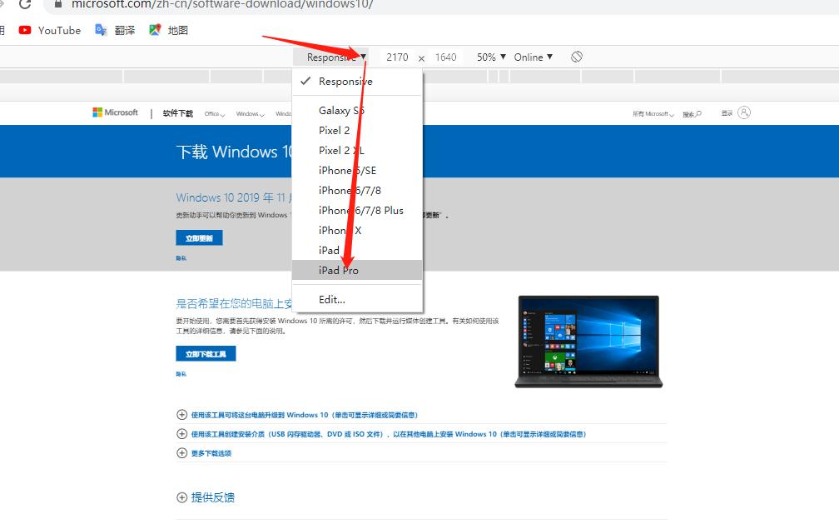This screenshot has width=839, height=524.
Task: Expand 更多下载选项 section
Action: [x=210, y=452]
